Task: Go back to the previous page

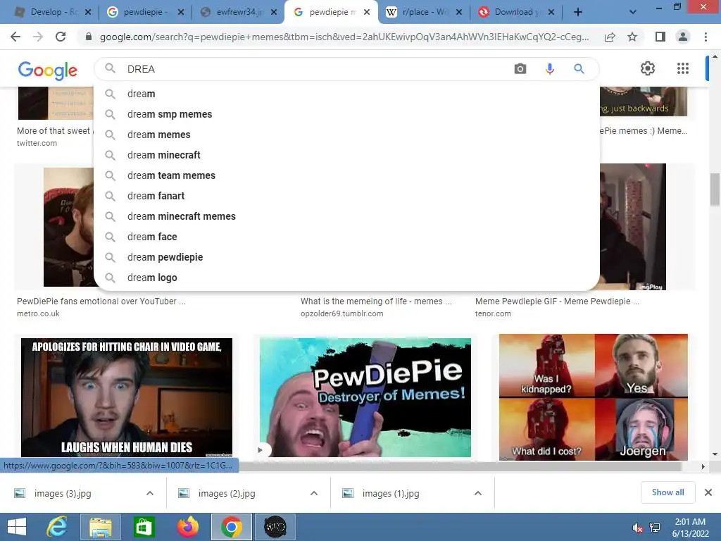Action: [15, 37]
